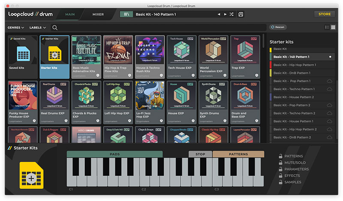Toggle the PARAMETERS lock
Image resolution: width=343 pixels, height=201 pixels.
280,169
